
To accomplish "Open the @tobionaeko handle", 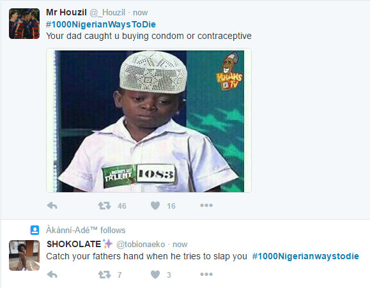I will (x=141, y=245).
